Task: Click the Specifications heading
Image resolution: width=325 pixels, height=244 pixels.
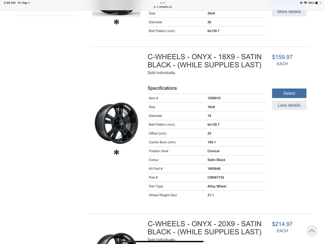Action: [x=162, y=88]
